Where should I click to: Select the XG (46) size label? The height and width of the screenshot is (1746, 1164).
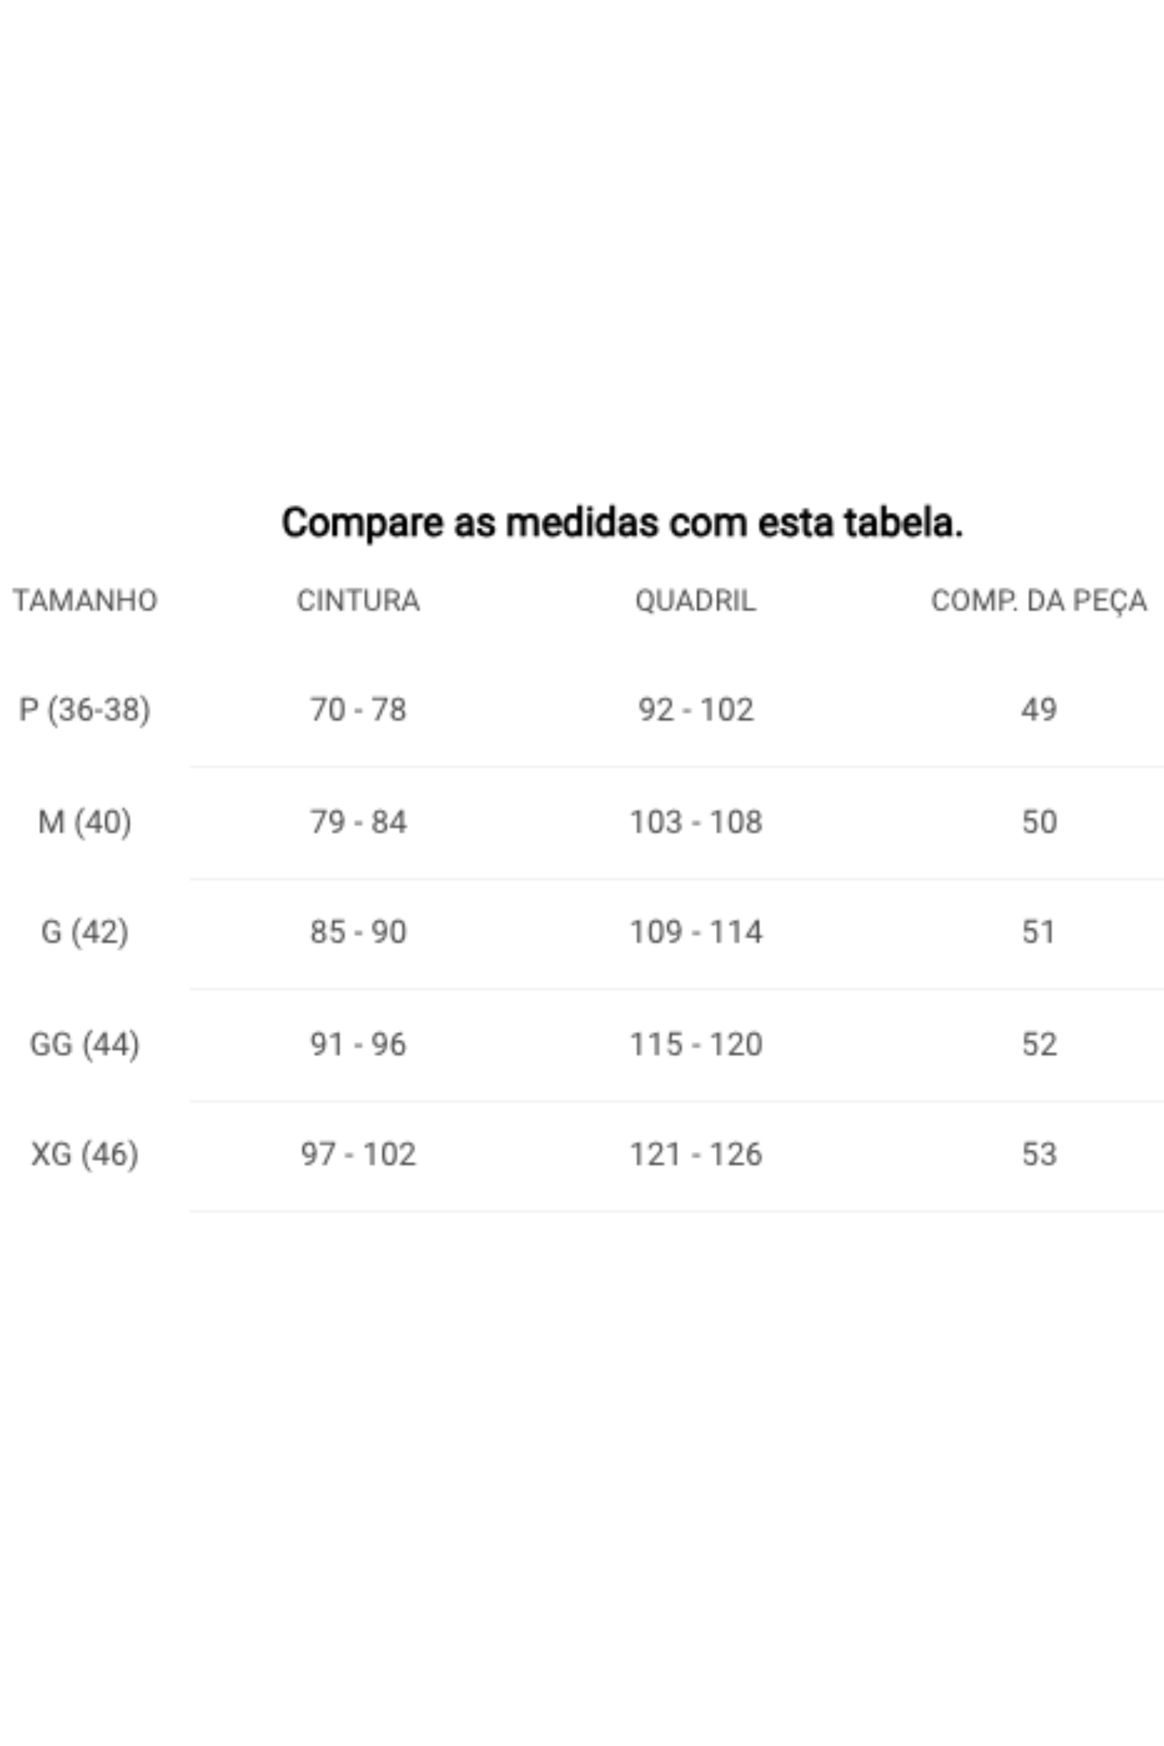pos(84,1154)
